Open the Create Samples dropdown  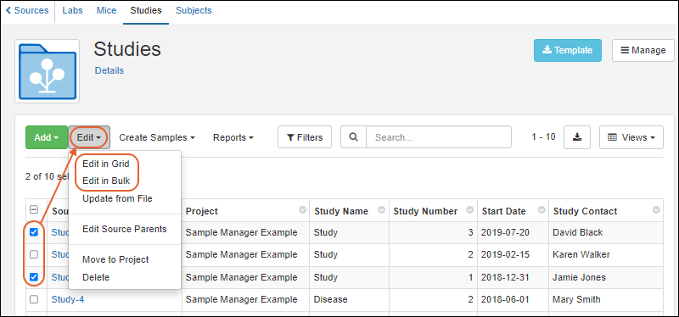point(157,137)
